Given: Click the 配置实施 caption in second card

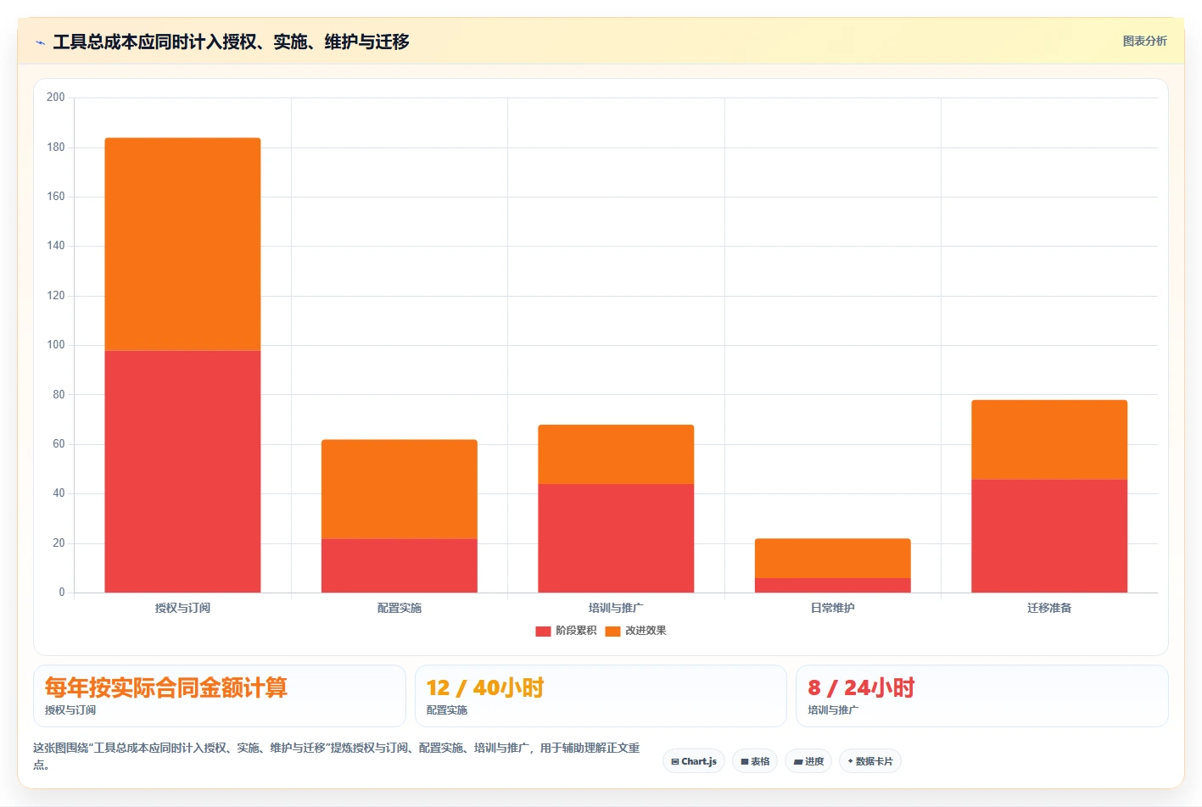Looking at the screenshot, I should click(x=447, y=710).
